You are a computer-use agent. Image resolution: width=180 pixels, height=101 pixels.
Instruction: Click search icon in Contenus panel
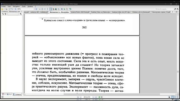pos(21,14)
